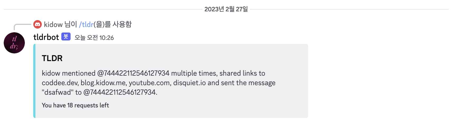
Task: Open the /tldr slash command link
Action: point(86,25)
